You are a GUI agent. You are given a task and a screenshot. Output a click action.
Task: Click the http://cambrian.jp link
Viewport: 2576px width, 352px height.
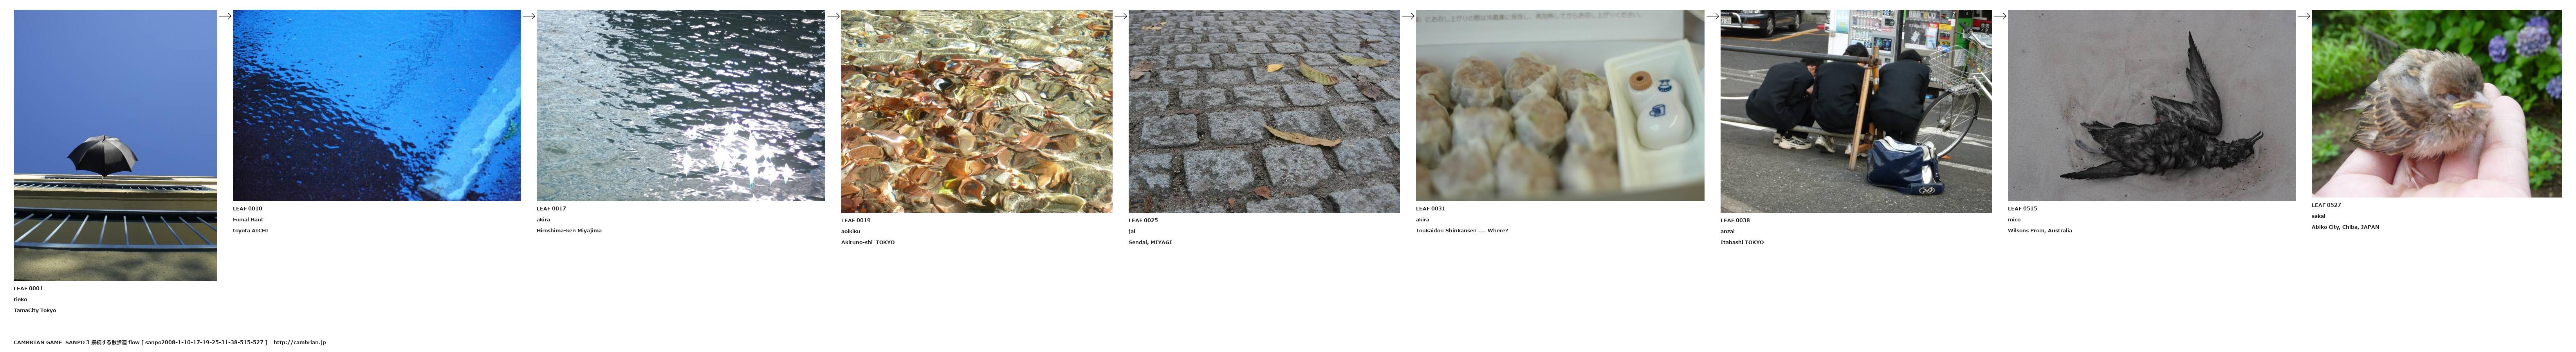(x=300, y=342)
